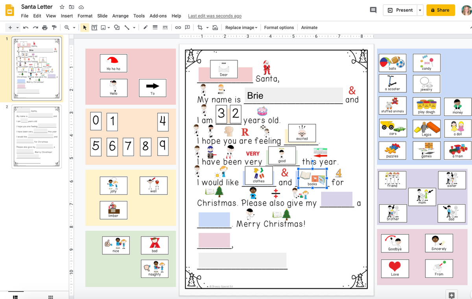
Task: Open the Insert menu
Action: click(66, 16)
